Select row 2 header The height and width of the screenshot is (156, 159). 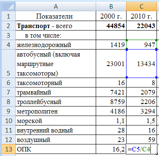9,26
